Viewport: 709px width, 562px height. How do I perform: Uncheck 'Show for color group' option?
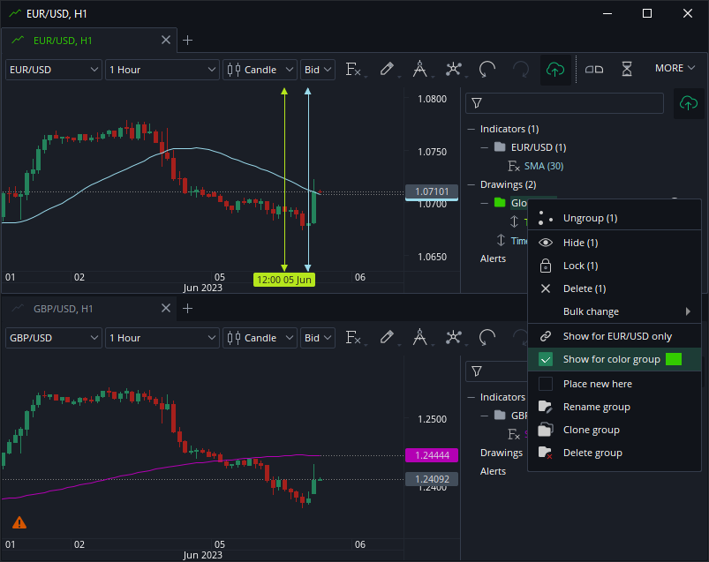pos(546,359)
